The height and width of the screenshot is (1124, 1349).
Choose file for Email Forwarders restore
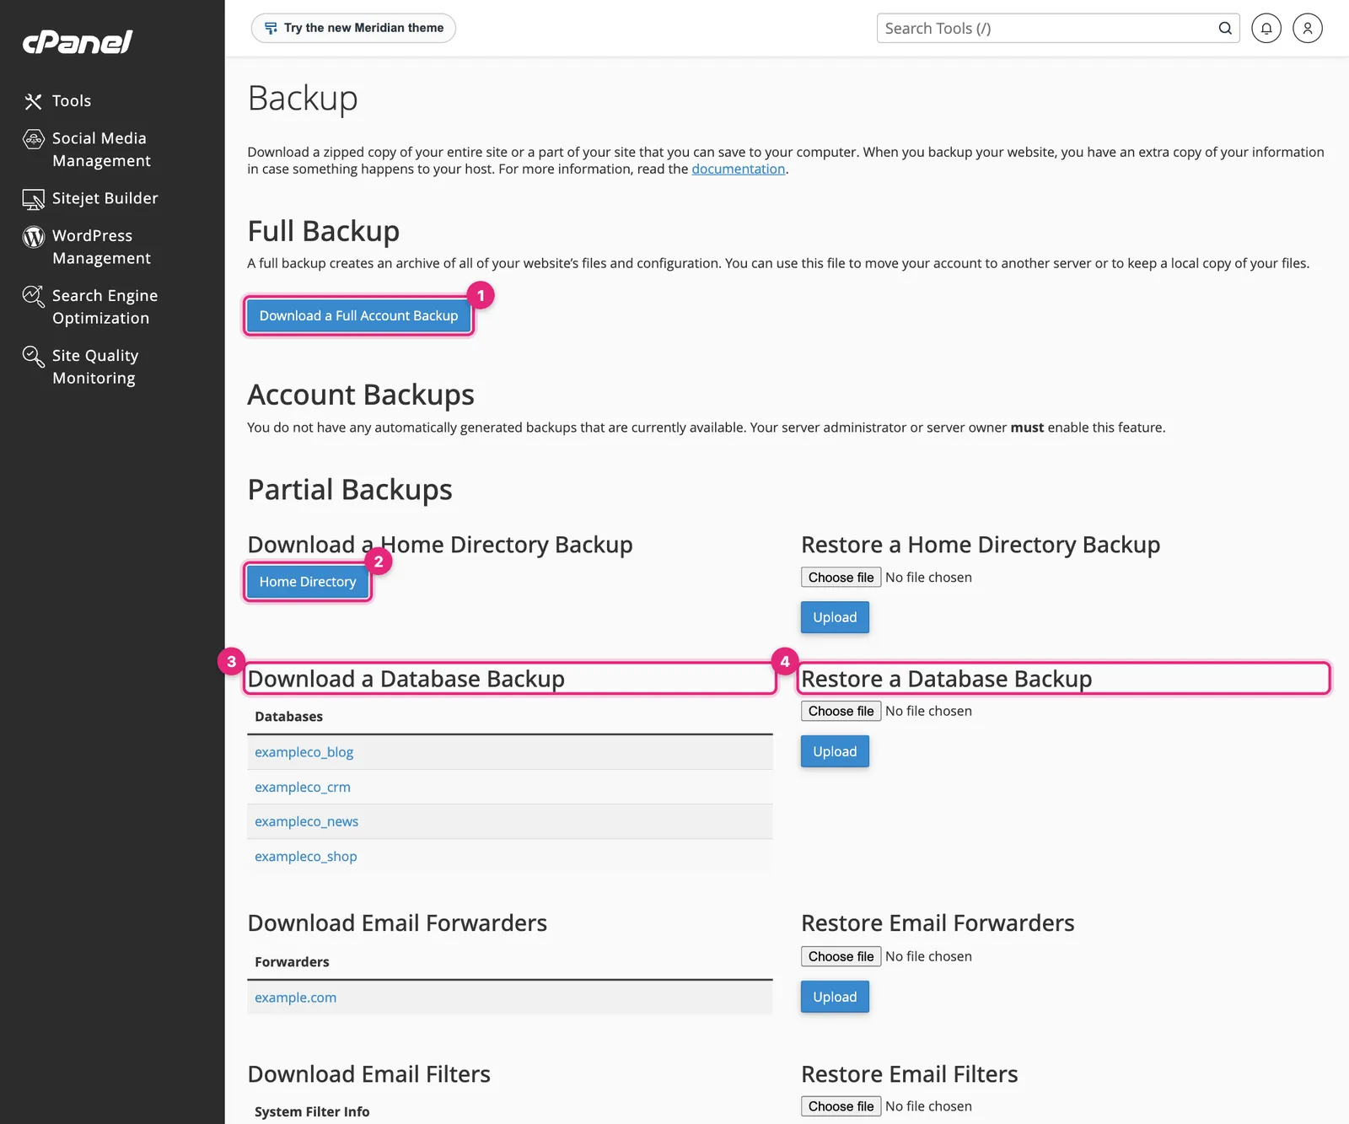(841, 956)
